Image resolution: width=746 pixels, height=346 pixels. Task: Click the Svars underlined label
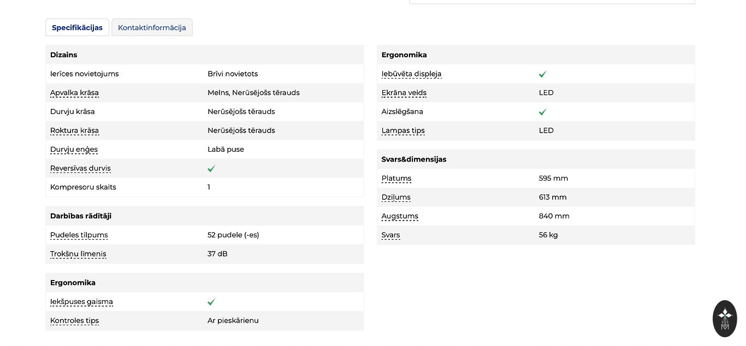(x=390, y=235)
